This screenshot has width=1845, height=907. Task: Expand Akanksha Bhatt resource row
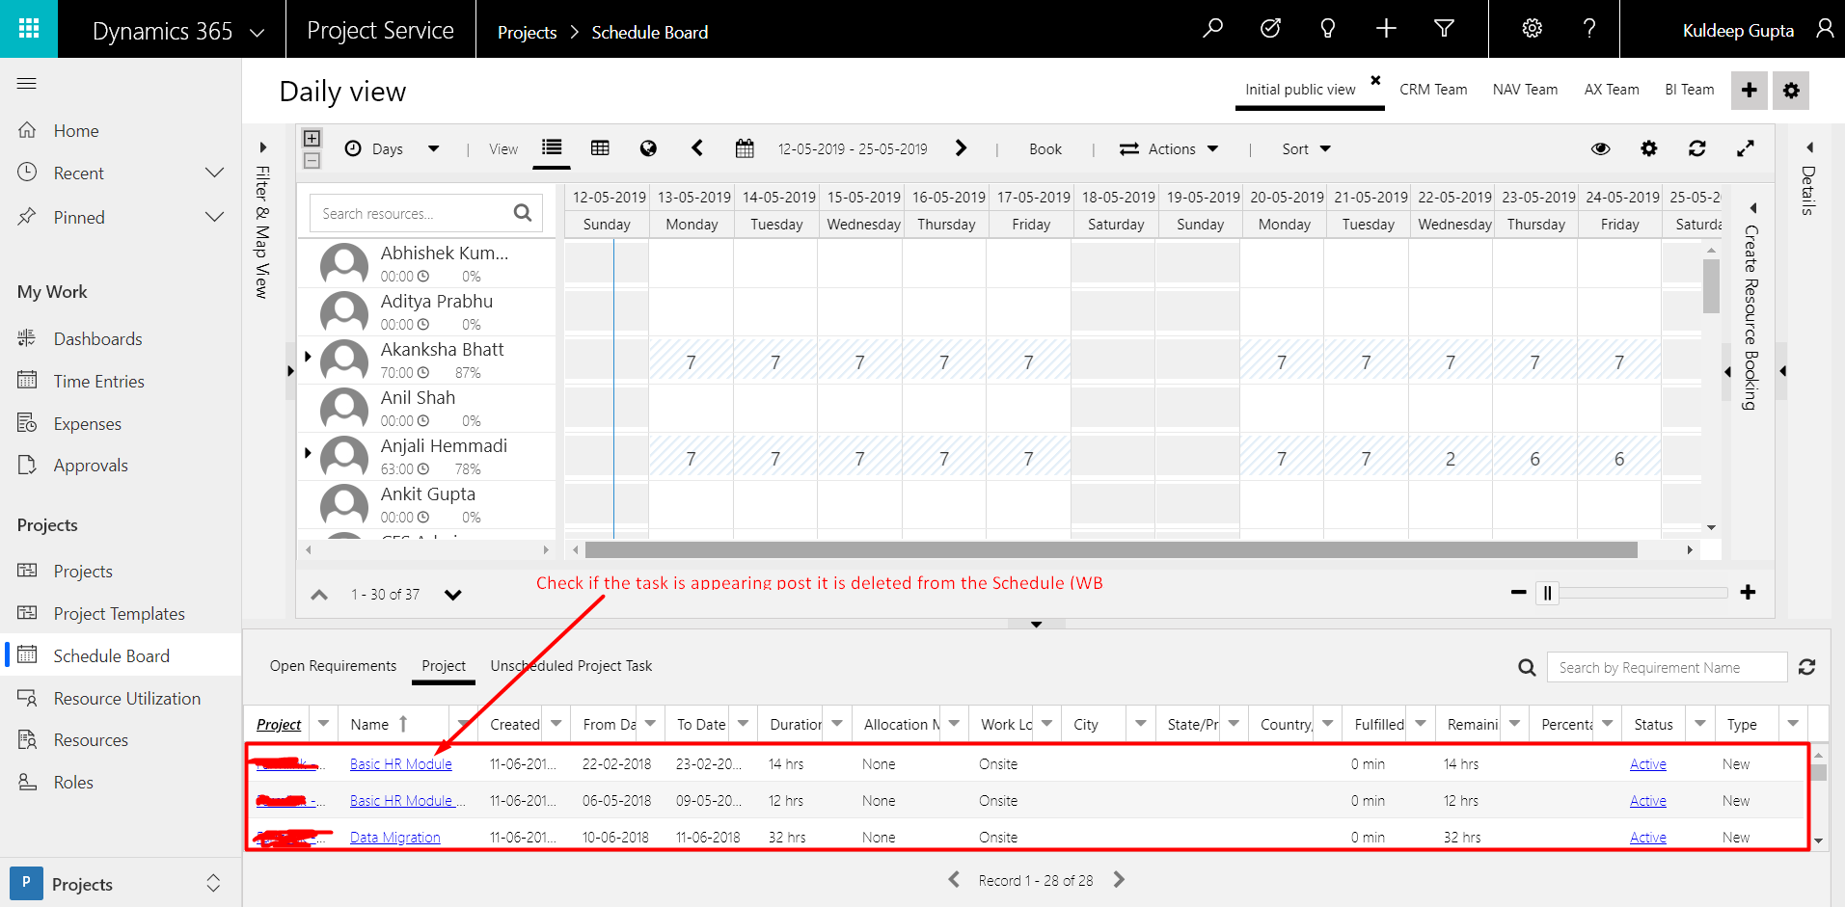[308, 357]
